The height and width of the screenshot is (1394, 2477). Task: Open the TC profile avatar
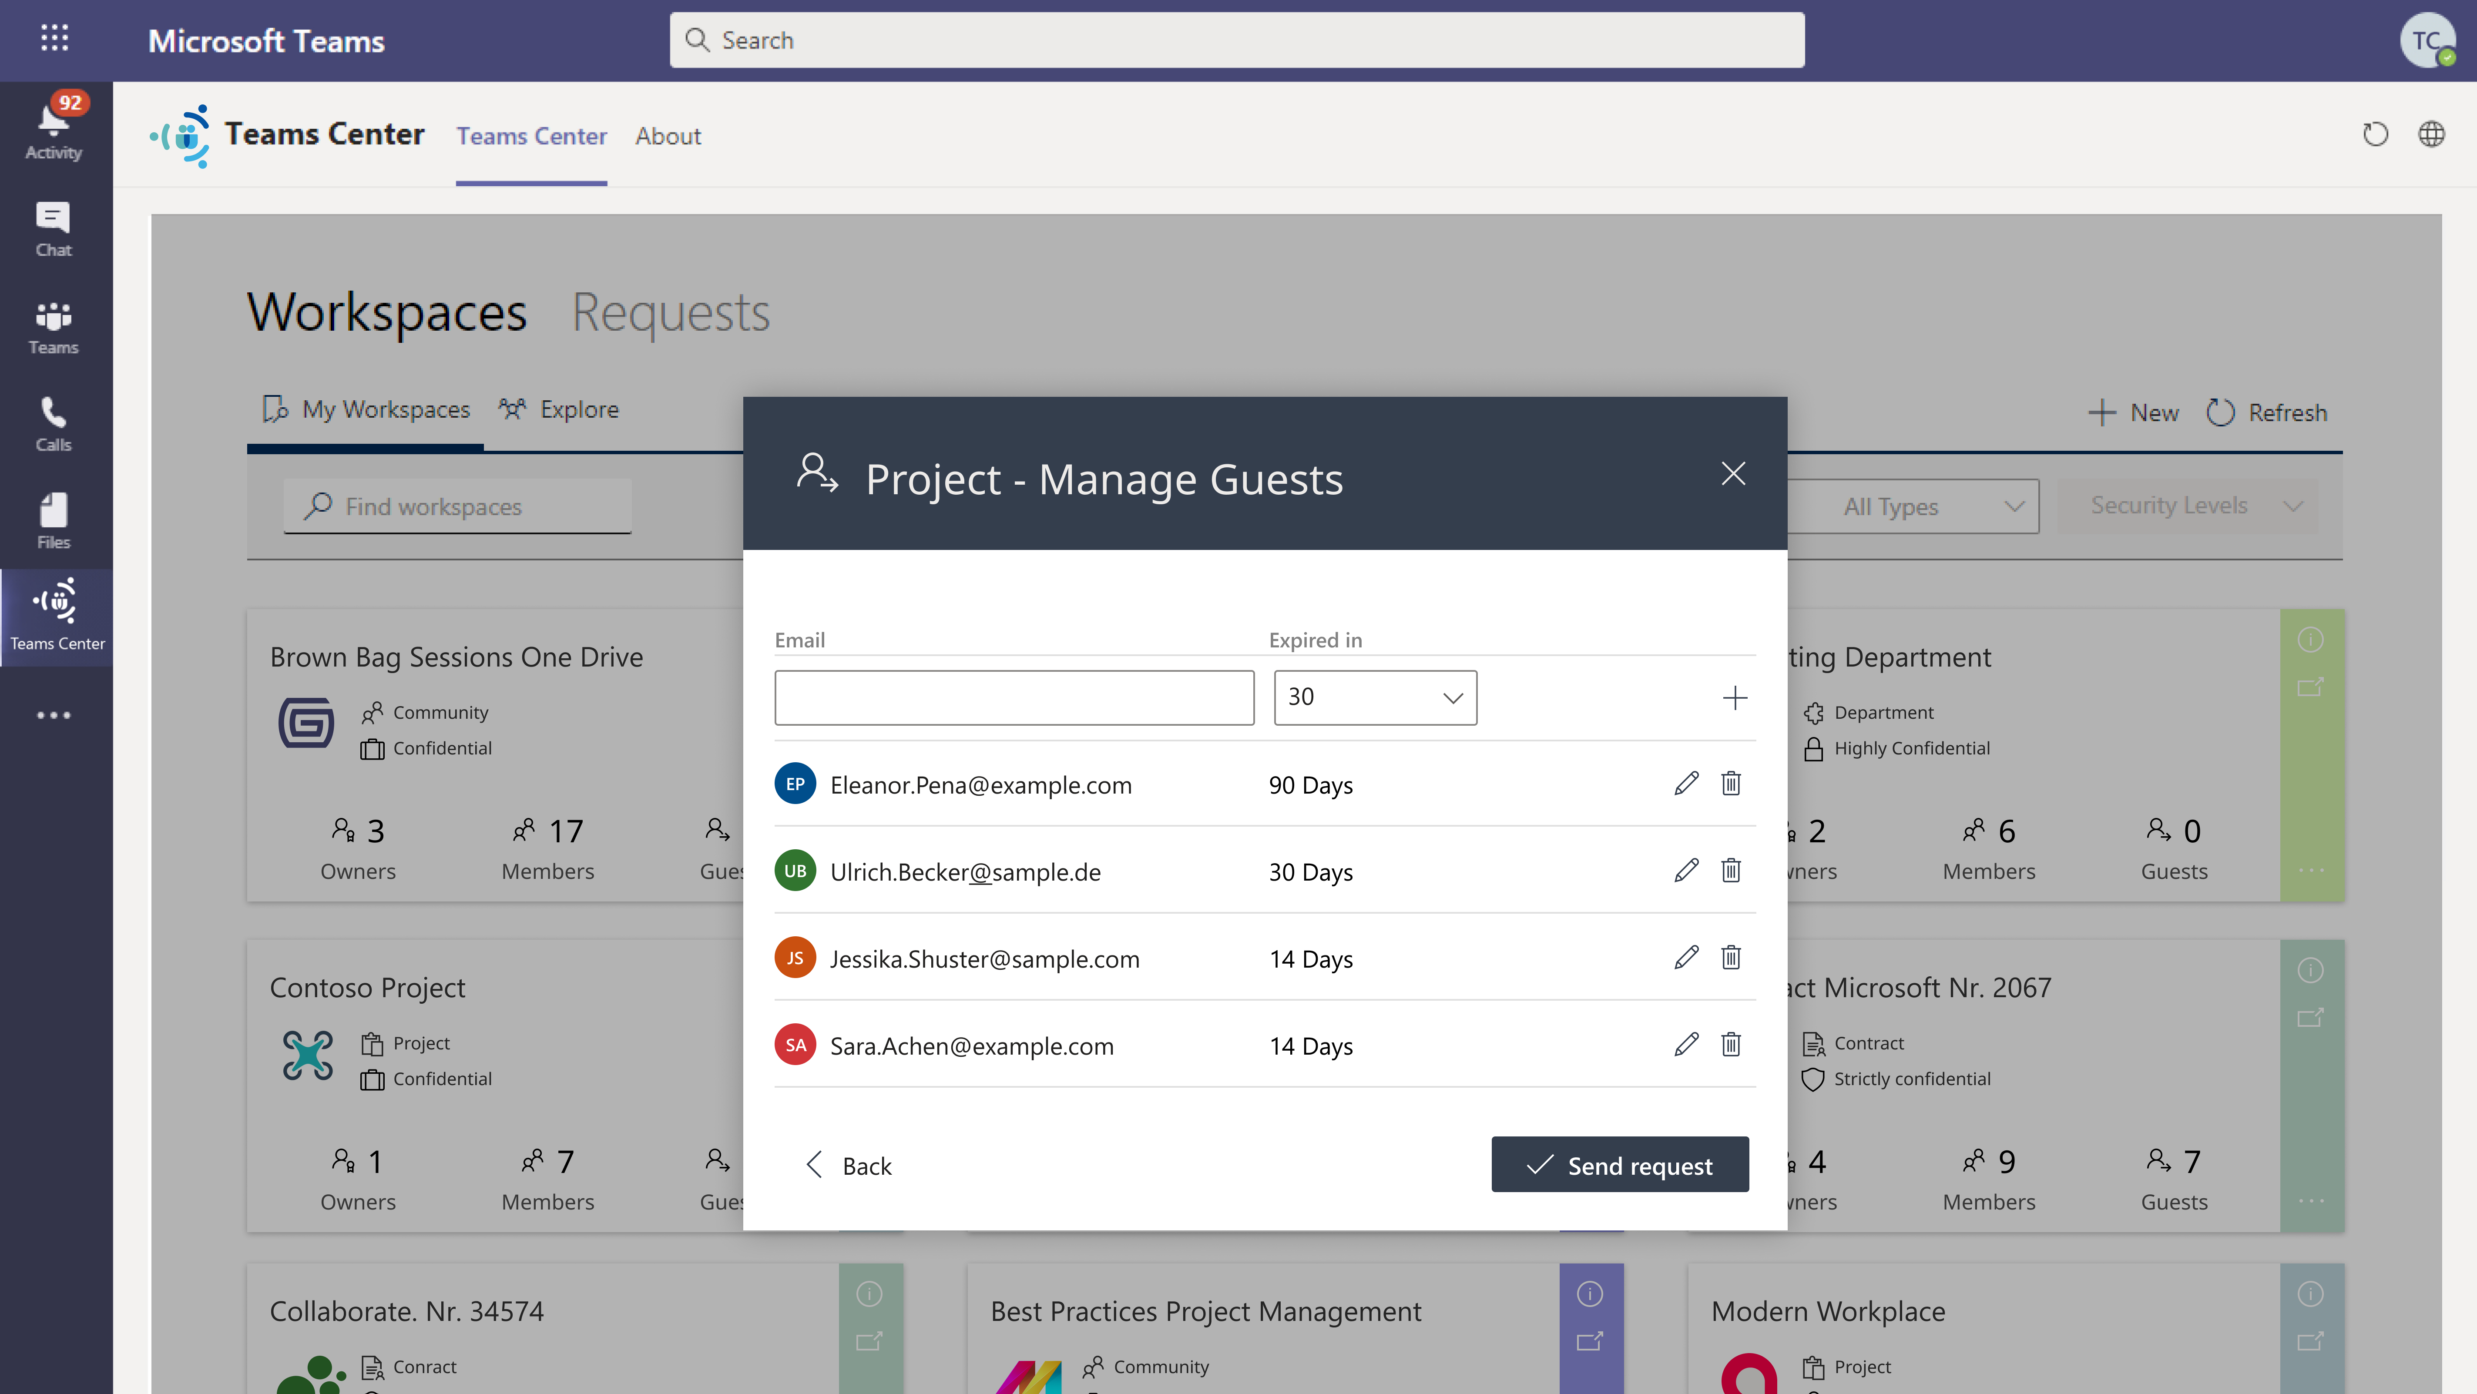[x=2427, y=40]
